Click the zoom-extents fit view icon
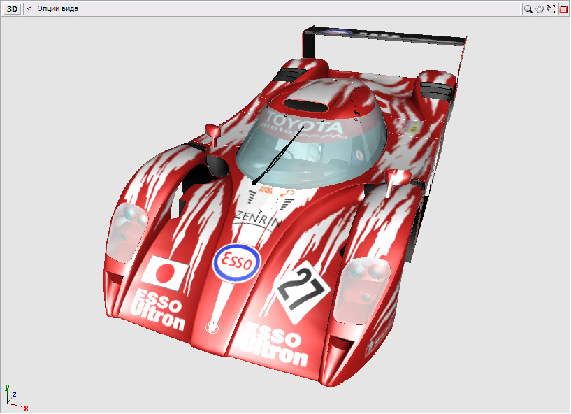Viewport: 571px width, 414px height. point(551,9)
